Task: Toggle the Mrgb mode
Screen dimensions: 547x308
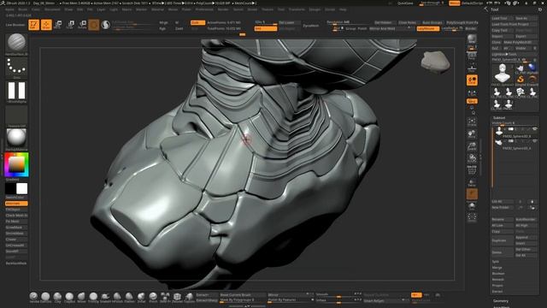Action: (164, 22)
